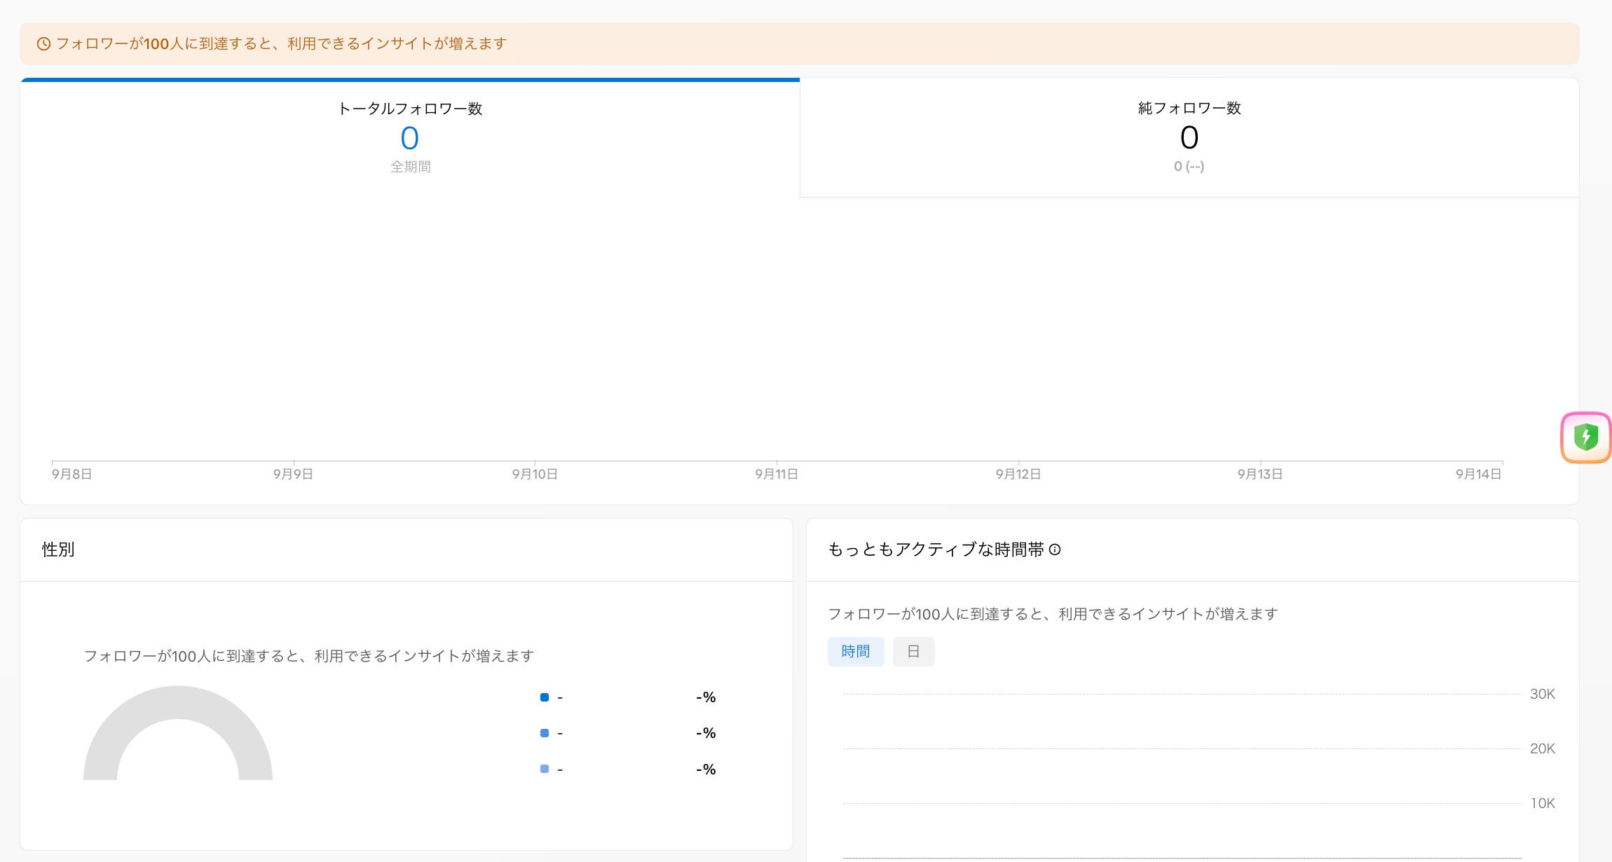Click the 9月12日 axis label

(1018, 474)
